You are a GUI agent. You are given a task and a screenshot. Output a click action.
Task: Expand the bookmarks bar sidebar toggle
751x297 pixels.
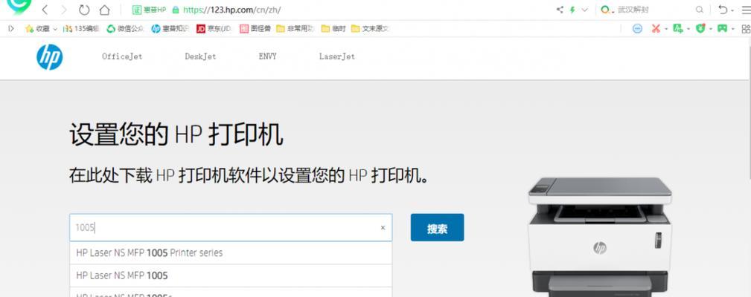[x=10, y=29]
